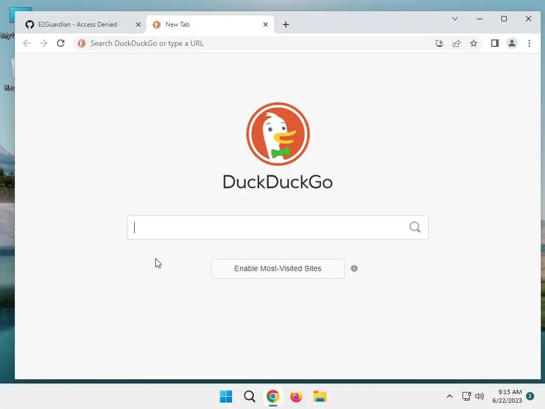
Task: Open the browser side panel
Action: tap(495, 44)
